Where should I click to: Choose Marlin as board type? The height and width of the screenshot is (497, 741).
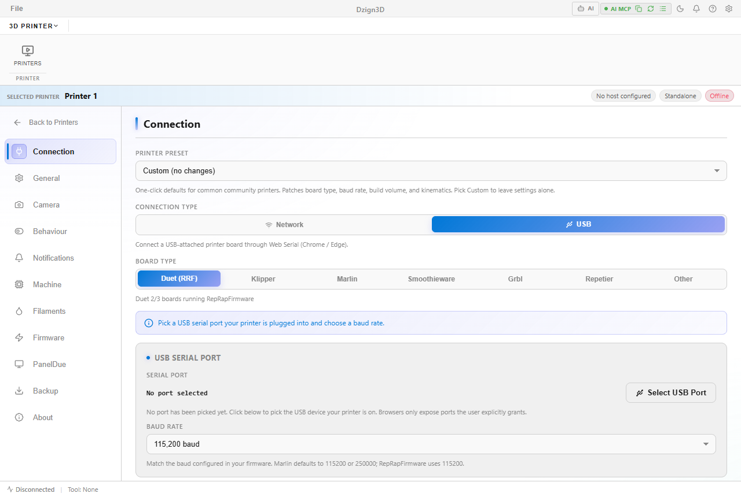click(x=347, y=279)
